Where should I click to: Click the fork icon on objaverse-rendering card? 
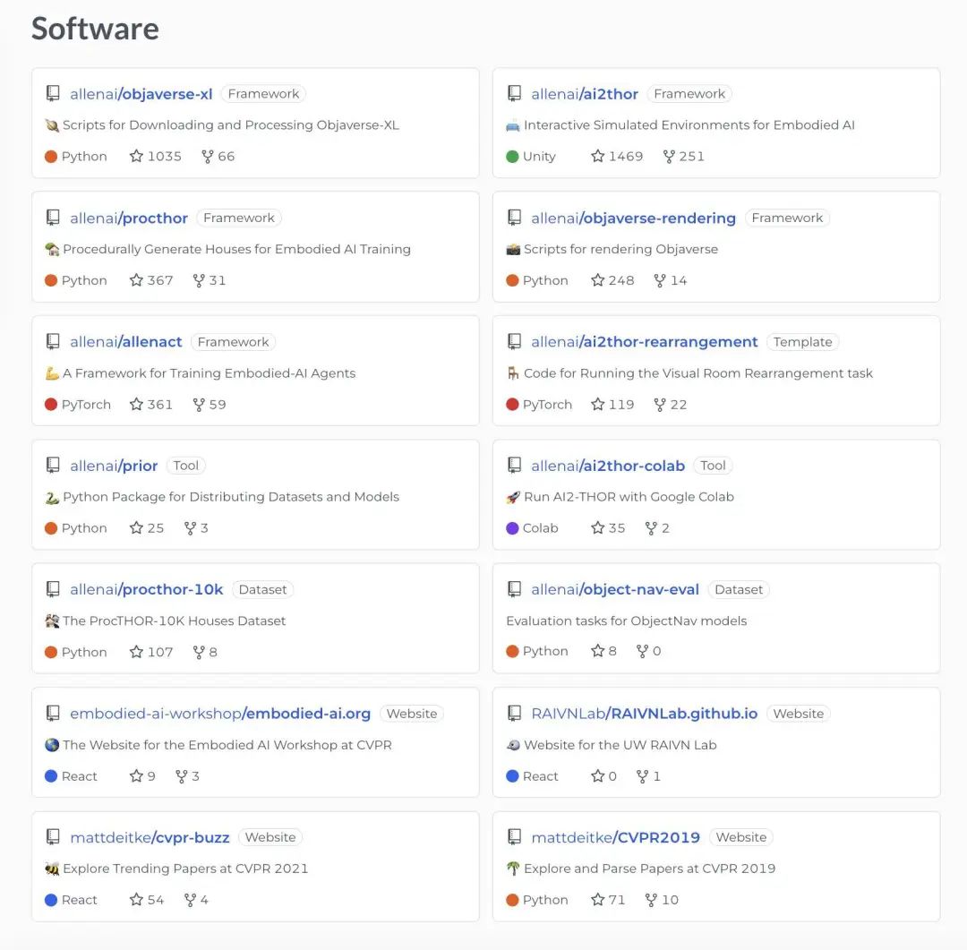660,281
